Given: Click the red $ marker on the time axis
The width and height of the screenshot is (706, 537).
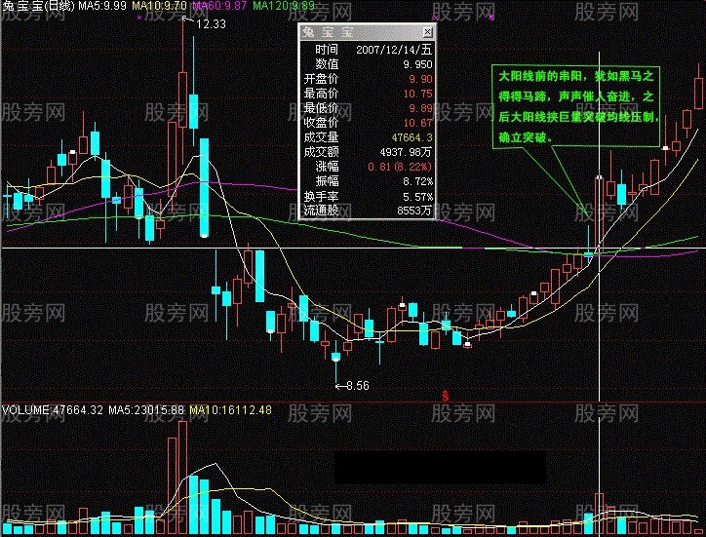Looking at the screenshot, I should 445,394.
